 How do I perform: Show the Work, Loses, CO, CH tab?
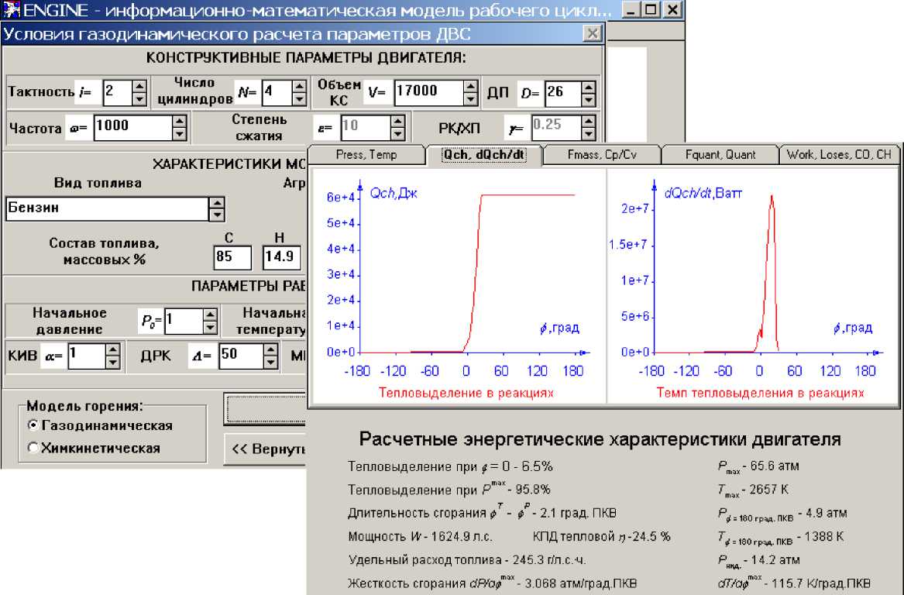(x=839, y=154)
